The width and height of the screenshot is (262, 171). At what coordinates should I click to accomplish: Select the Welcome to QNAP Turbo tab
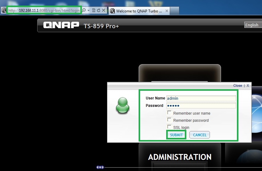(139, 11)
